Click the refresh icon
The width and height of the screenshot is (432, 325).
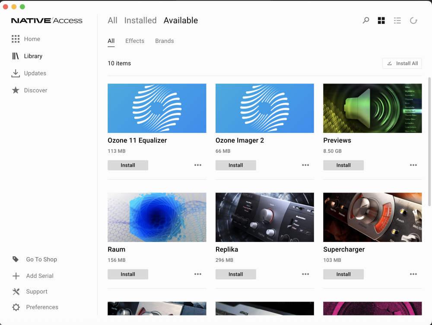[x=413, y=20]
